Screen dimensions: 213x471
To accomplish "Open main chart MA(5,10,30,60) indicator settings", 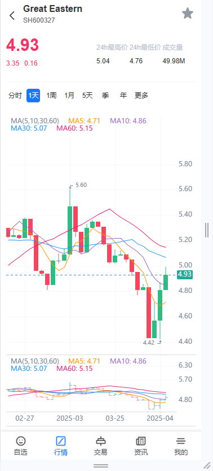I will [35, 121].
